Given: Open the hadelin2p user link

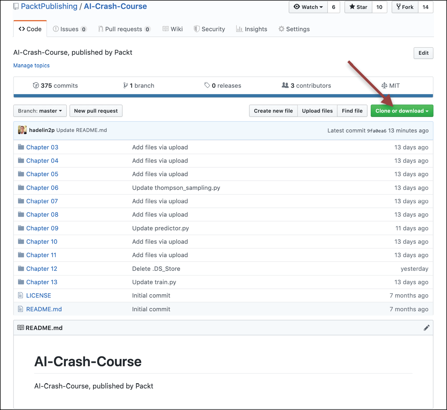Looking at the screenshot, I should point(42,130).
